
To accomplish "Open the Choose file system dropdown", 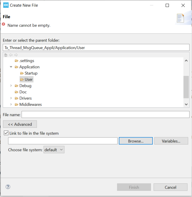I will click(54, 150).
